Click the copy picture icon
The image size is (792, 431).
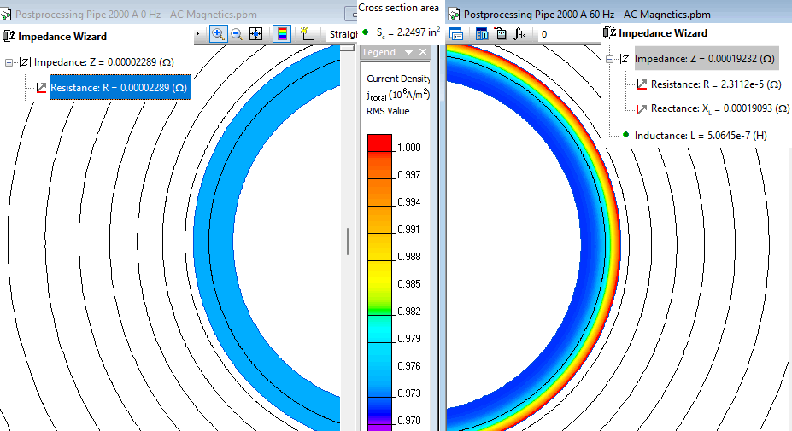coord(501,34)
